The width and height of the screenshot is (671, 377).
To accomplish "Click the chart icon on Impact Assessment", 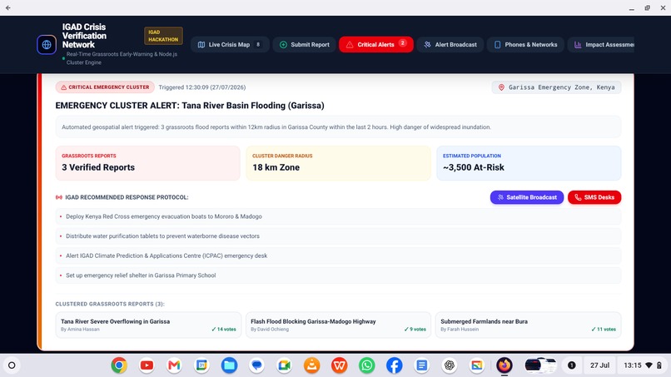I will pyautogui.click(x=578, y=44).
